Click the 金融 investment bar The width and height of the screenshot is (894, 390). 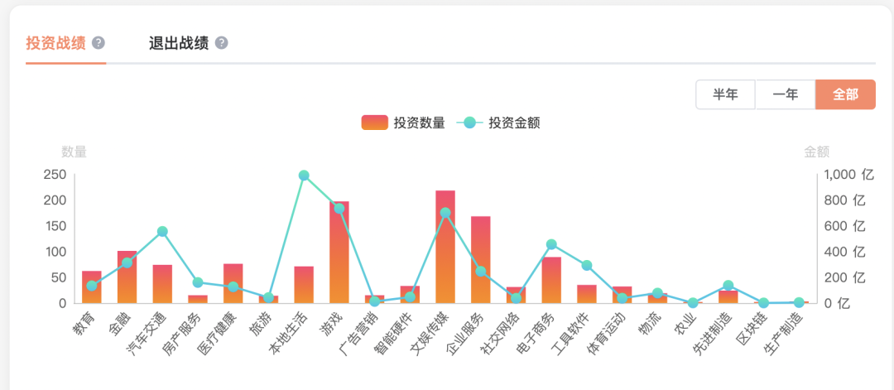[x=127, y=277]
